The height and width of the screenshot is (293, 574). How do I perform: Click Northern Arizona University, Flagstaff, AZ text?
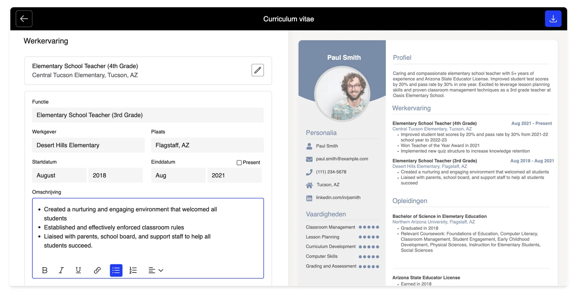(433, 222)
